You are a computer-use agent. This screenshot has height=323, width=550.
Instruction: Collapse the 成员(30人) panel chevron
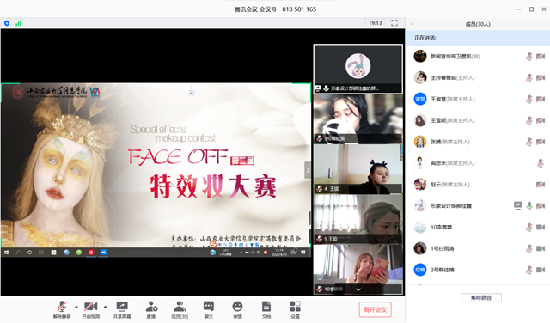[x=412, y=24]
